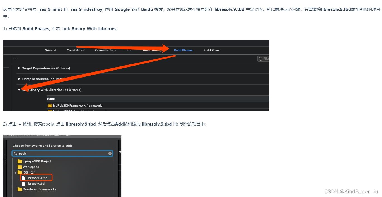Click the Filter field in Build Phases
Viewport: 382px width, 197px height.
[263, 59]
